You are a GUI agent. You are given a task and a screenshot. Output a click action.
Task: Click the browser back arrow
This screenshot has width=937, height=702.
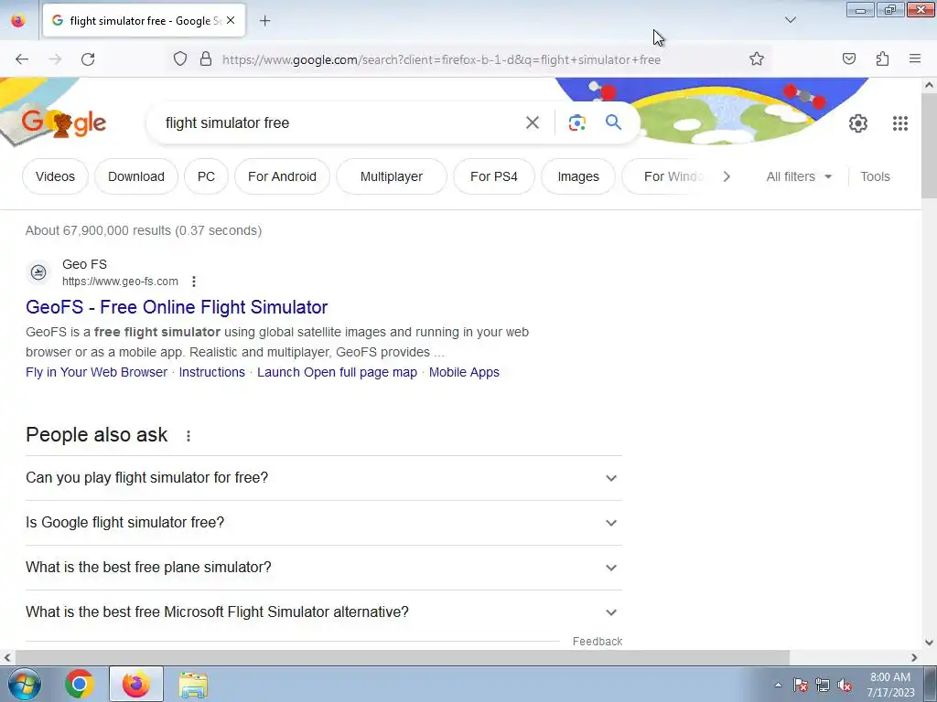tap(22, 59)
